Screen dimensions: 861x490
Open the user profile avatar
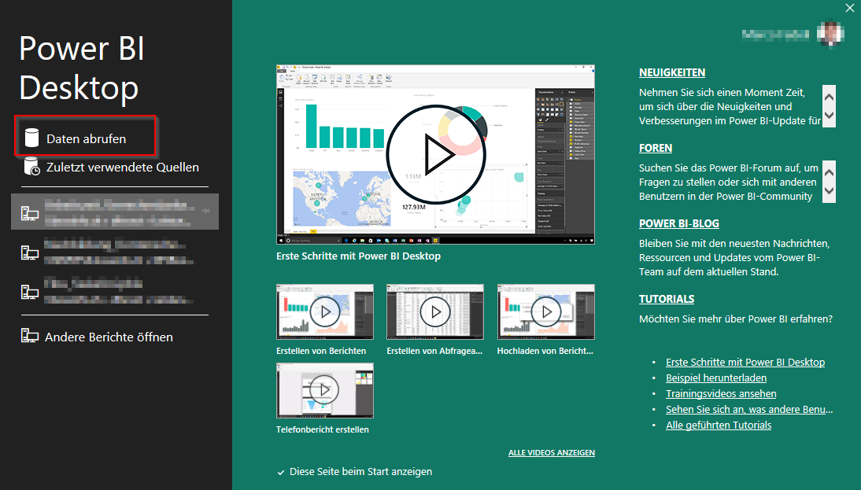click(830, 33)
